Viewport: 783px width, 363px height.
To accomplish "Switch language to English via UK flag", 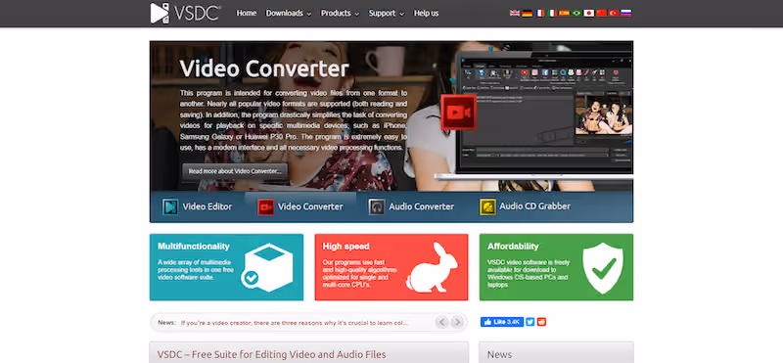I will coord(515,13).
